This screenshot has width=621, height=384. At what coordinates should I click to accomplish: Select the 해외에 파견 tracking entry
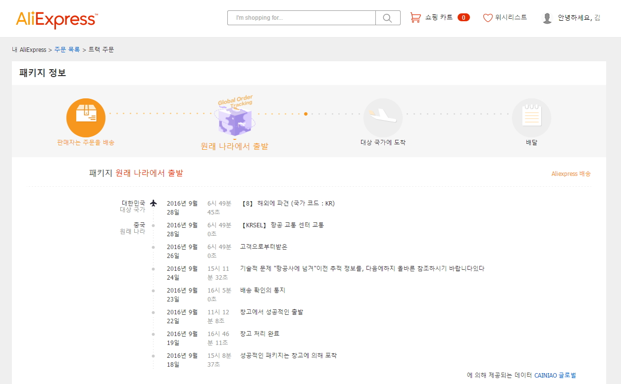pos(288,203)
